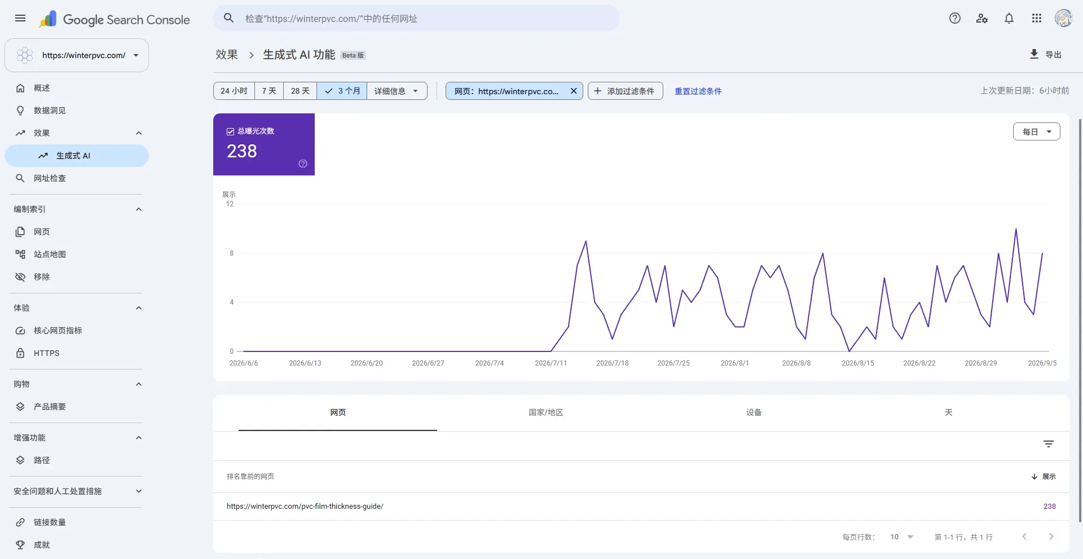Click the 网页 filter chip text

click(x=507, y=91)
